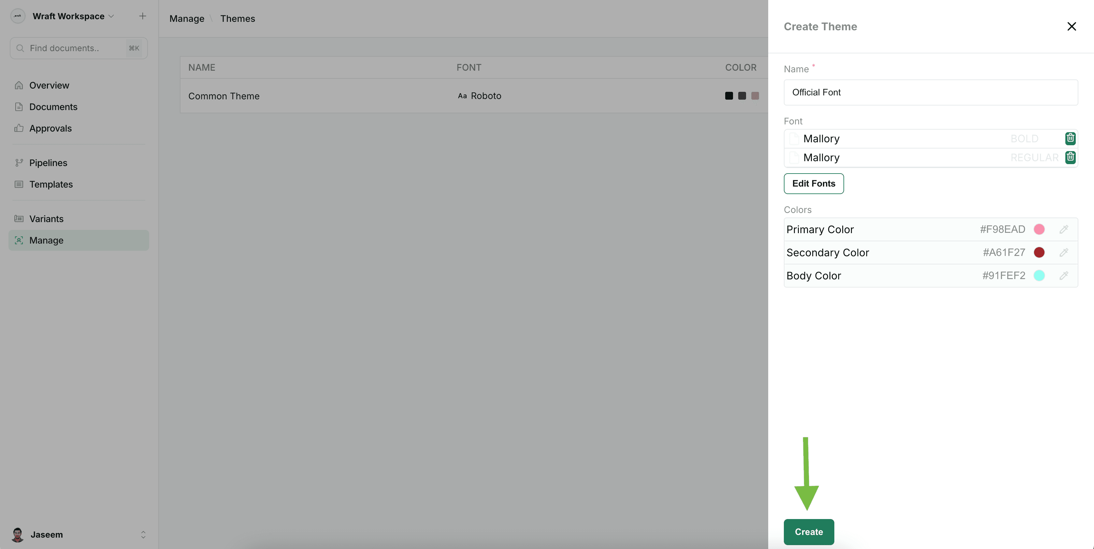1094x549 pixels.
Task: Expand the Jaseem user menu chevrons
Action: click(143, 535)
